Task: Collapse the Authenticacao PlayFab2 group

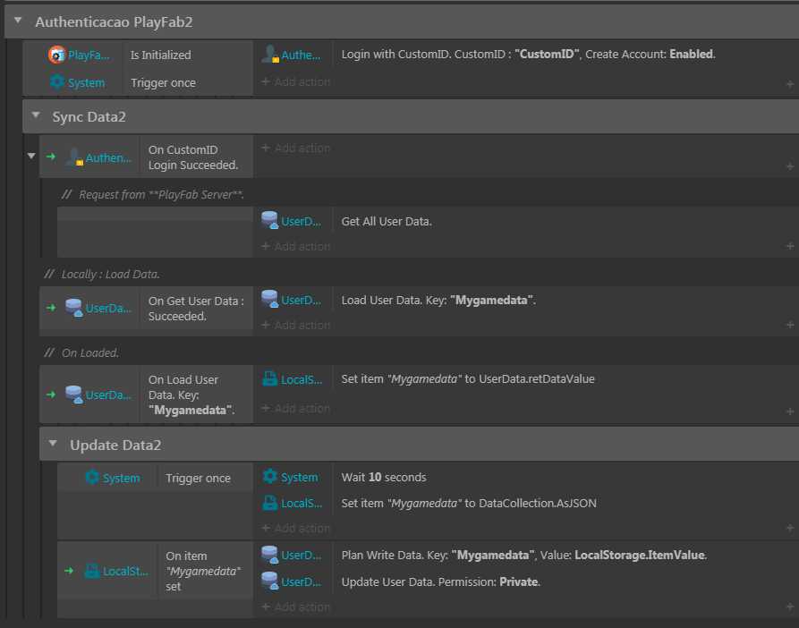Action: pyautogui.click(x=19, y=21)
